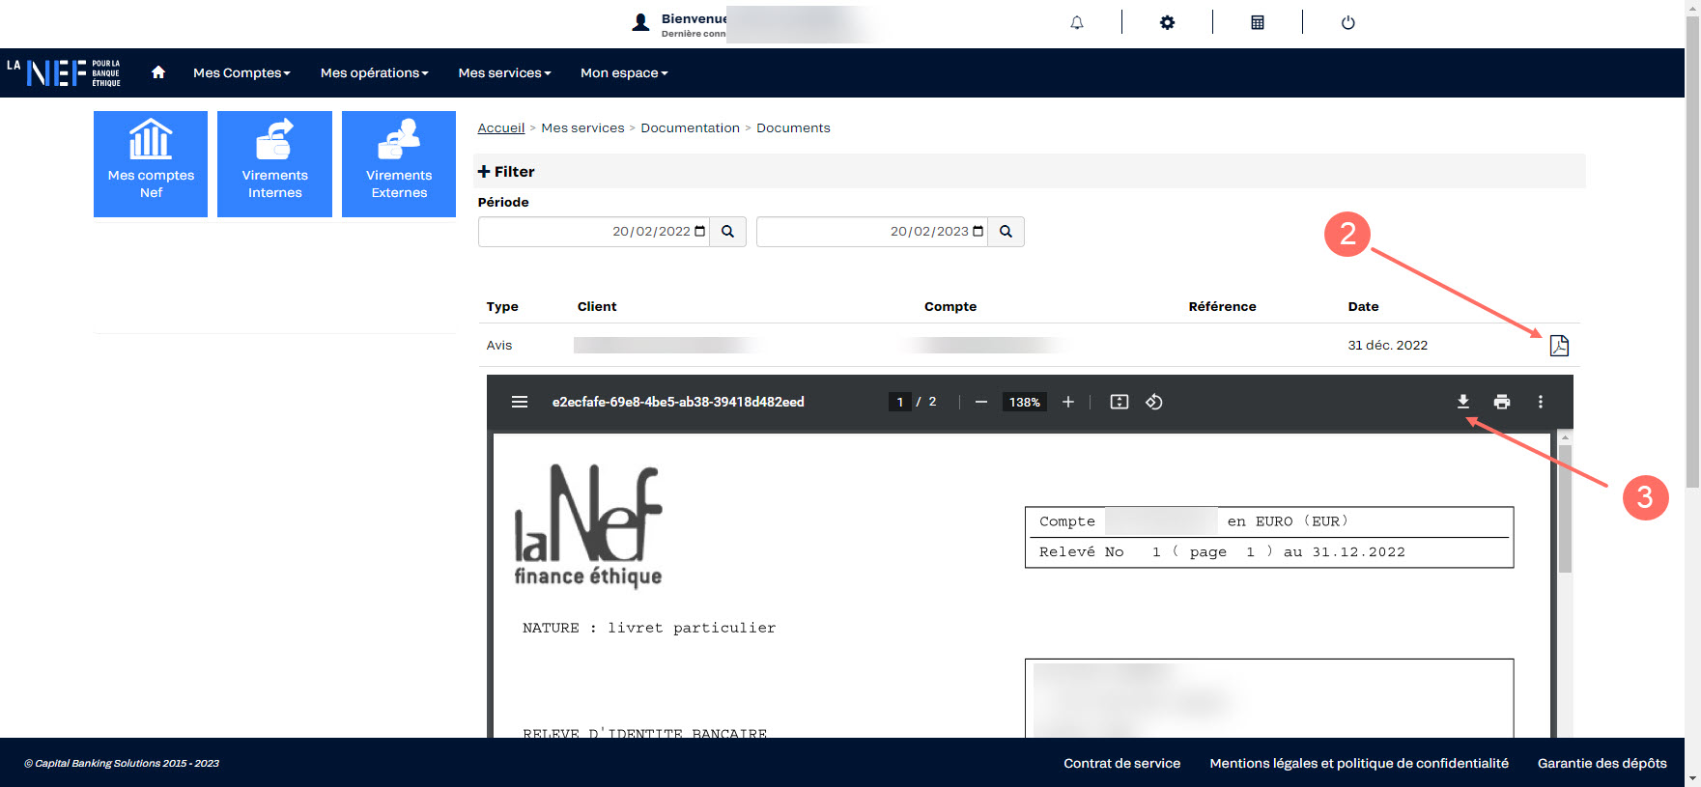This screenshot has height=787, width=1701.
Task: Click the Type column header
Action: (x=502, y=306)
